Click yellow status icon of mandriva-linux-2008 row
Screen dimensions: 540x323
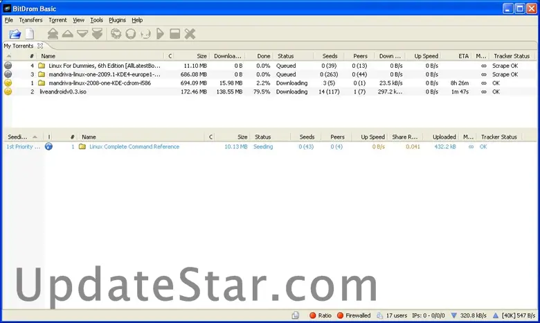pyautogui.click(x=8, y=82)
